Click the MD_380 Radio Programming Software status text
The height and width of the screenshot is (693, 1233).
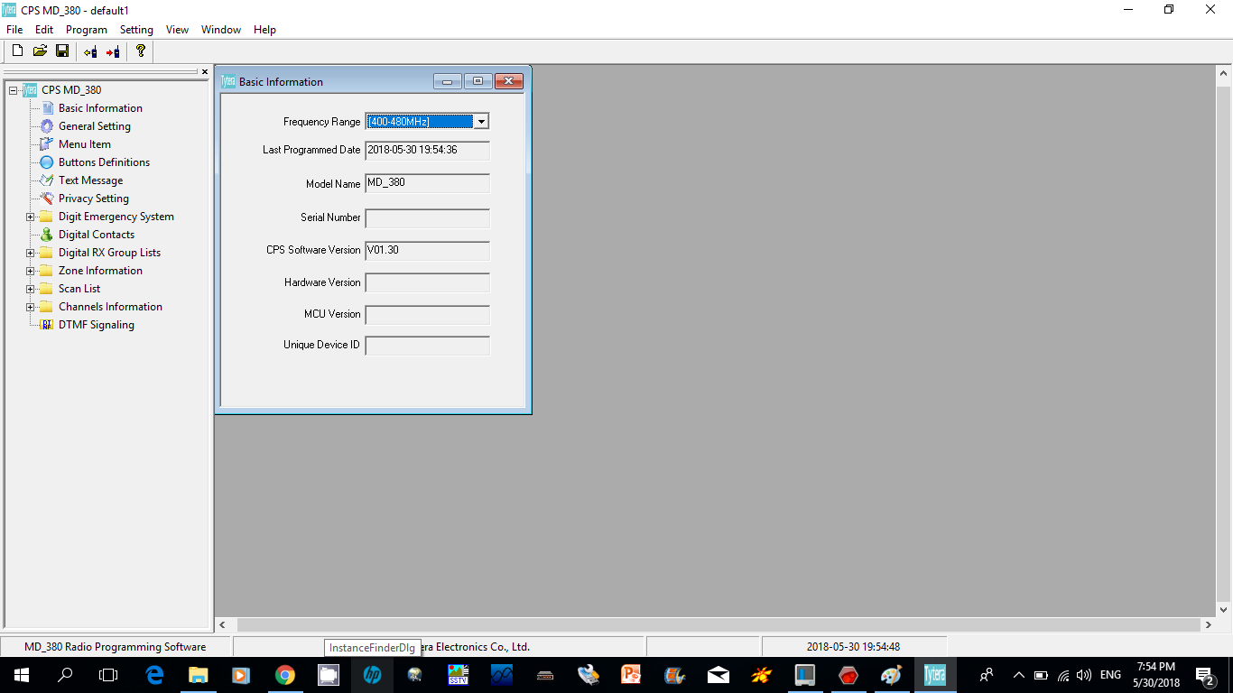coord(115,647)
